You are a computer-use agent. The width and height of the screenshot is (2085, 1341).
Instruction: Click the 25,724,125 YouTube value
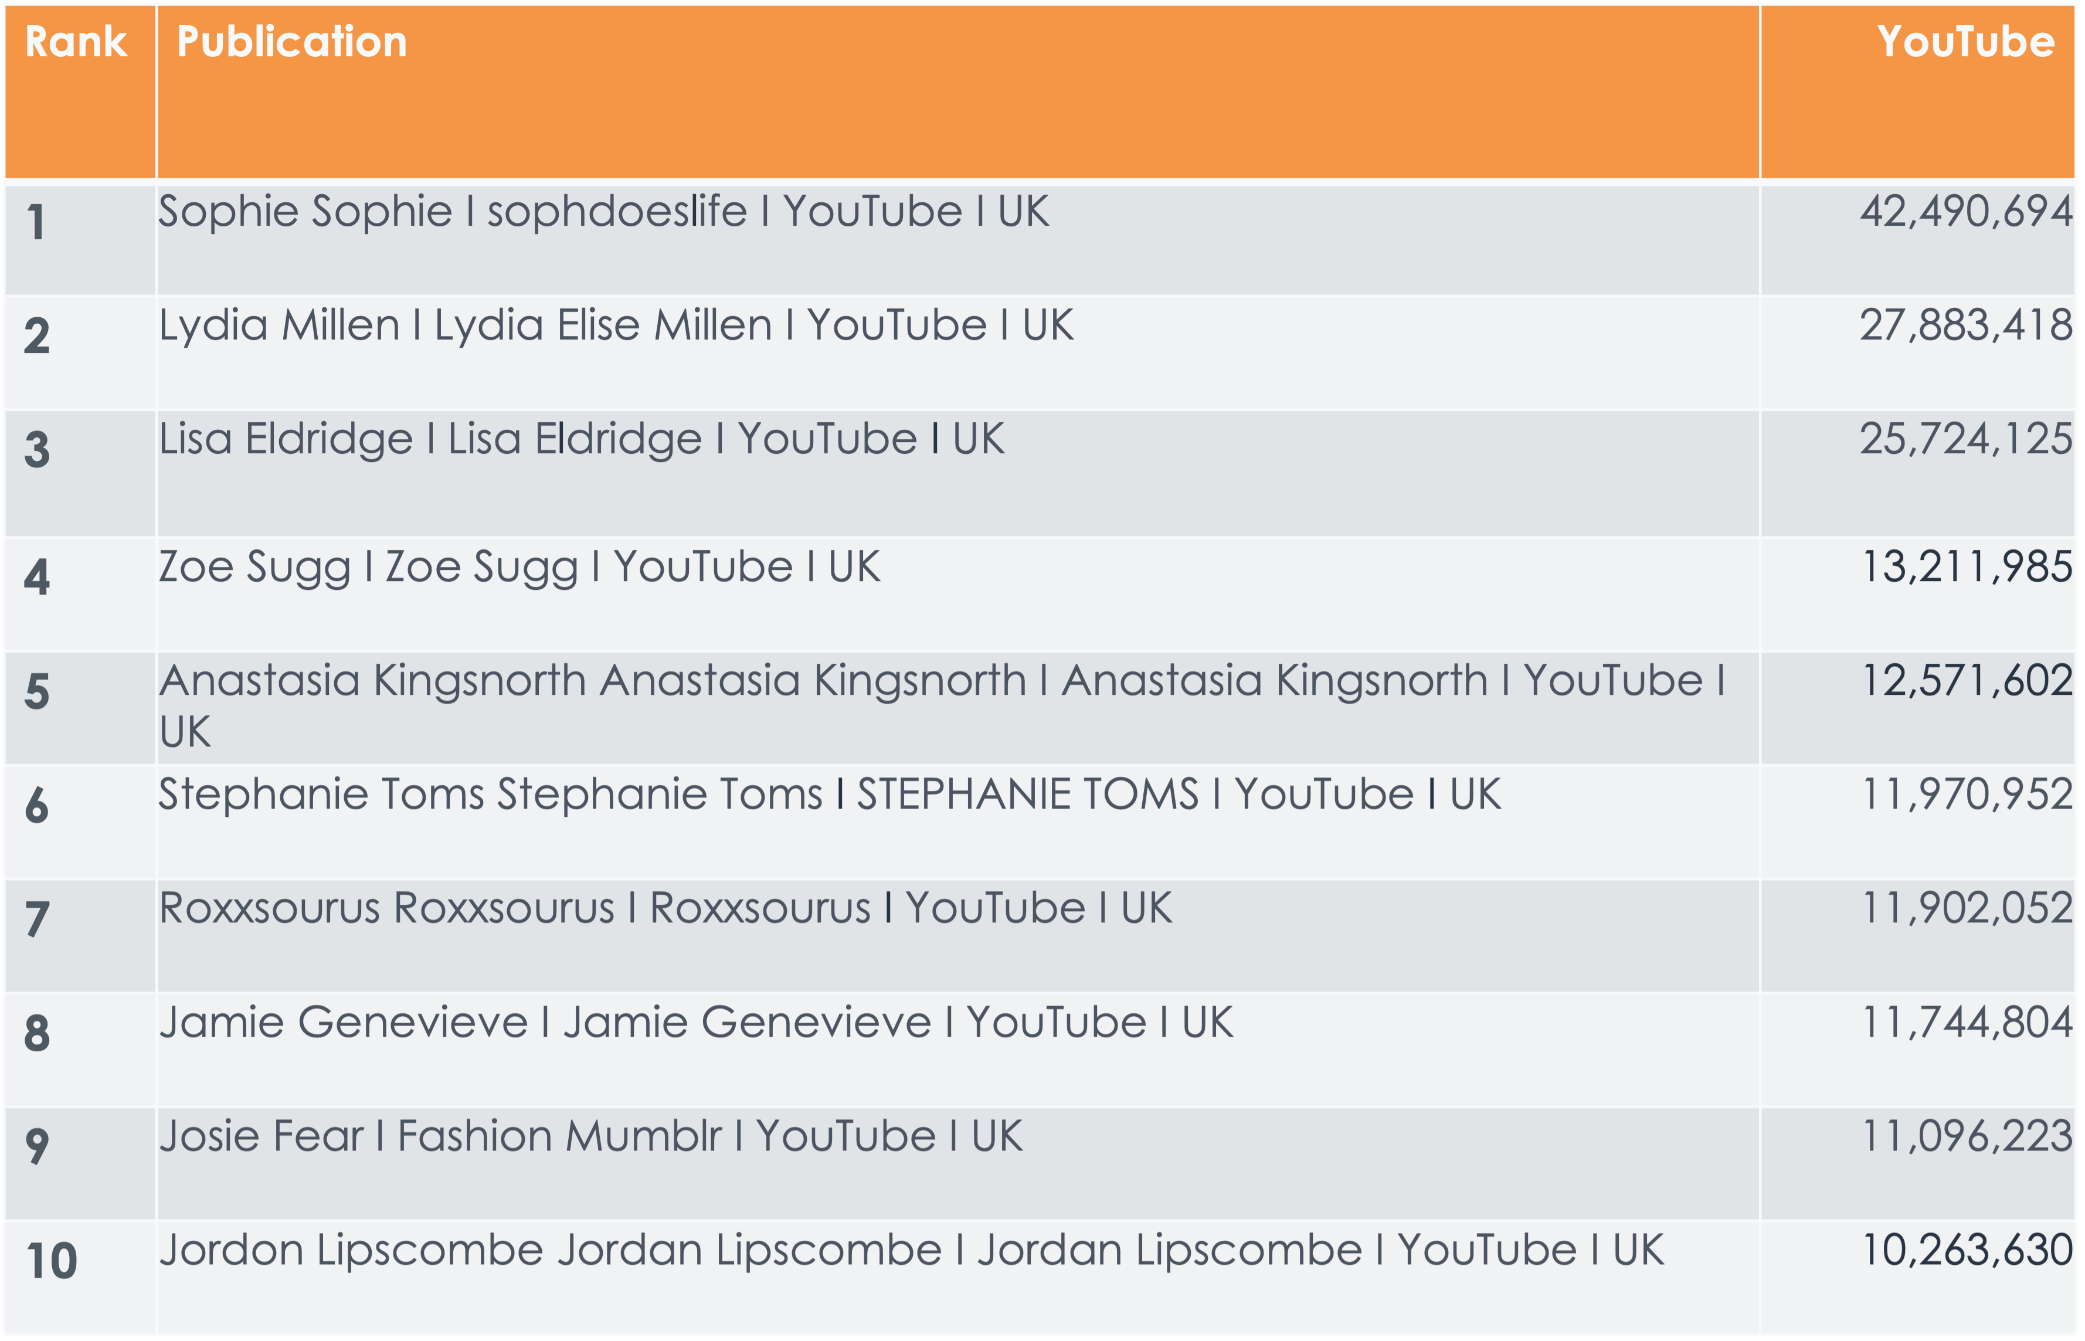tap(1966, 439)
